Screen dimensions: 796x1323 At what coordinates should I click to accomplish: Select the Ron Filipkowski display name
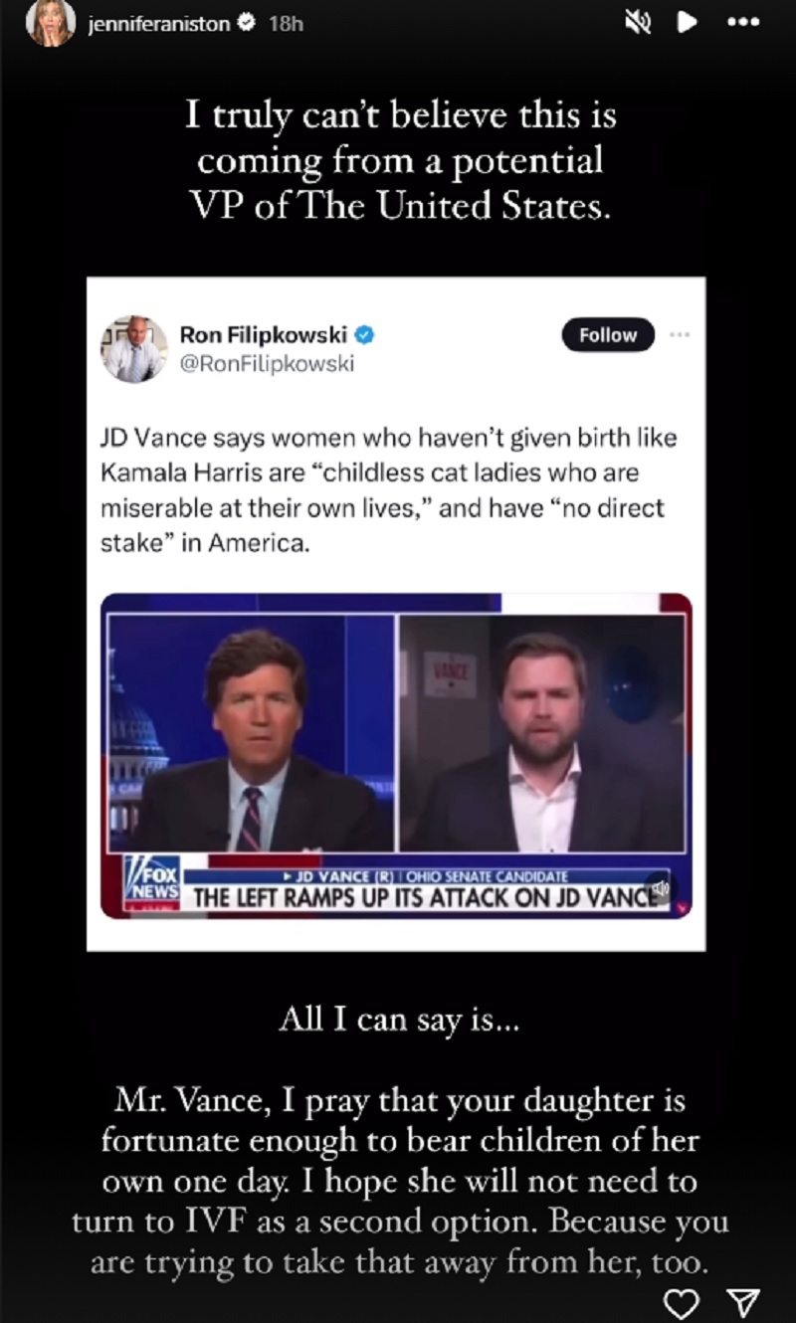(x=264, y=335)
